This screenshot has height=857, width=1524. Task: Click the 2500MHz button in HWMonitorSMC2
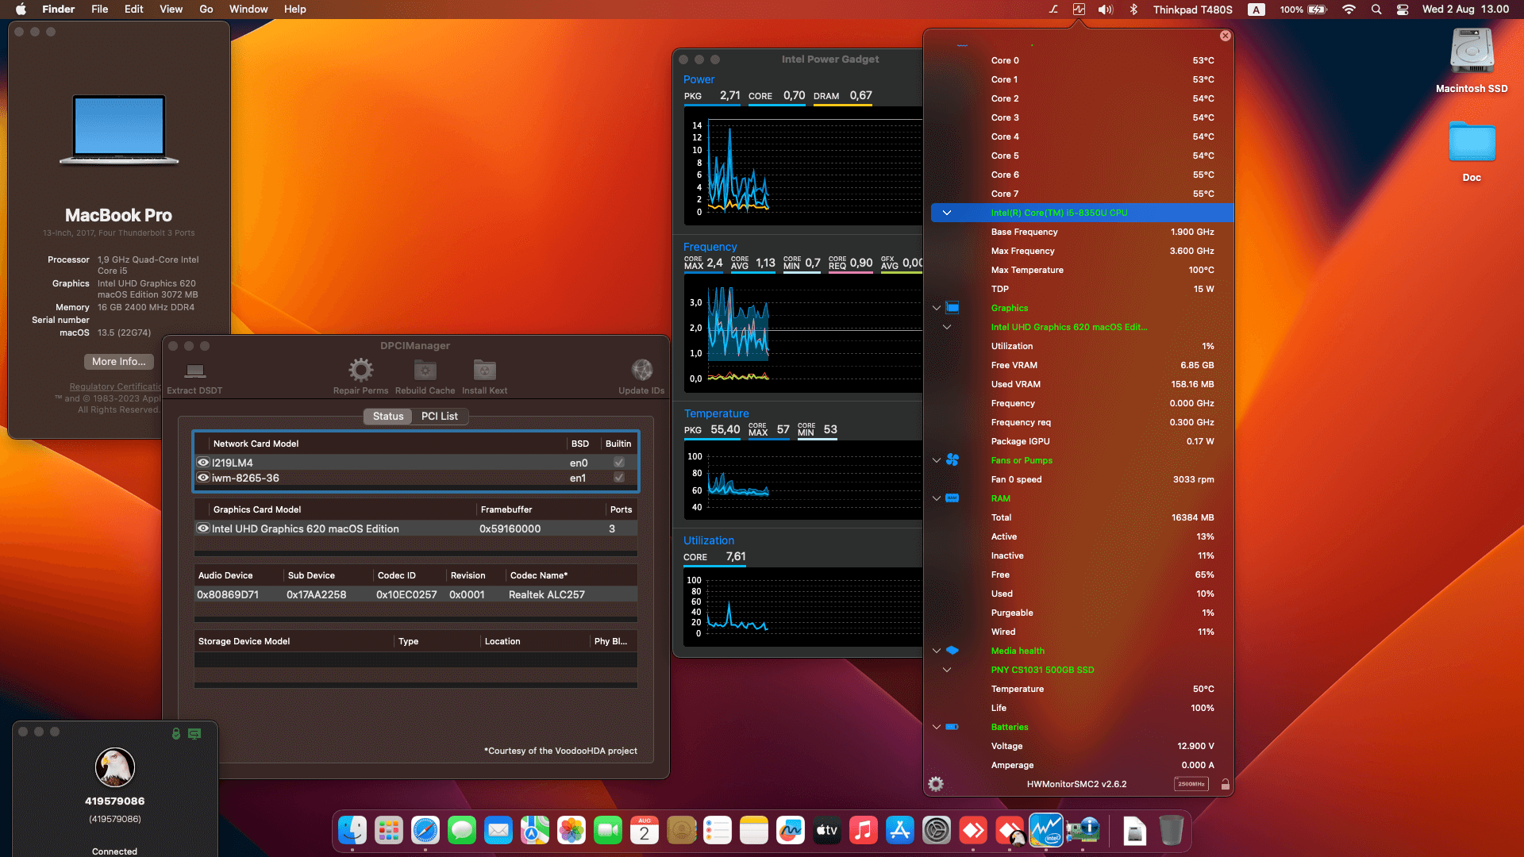coord(1191,784)
